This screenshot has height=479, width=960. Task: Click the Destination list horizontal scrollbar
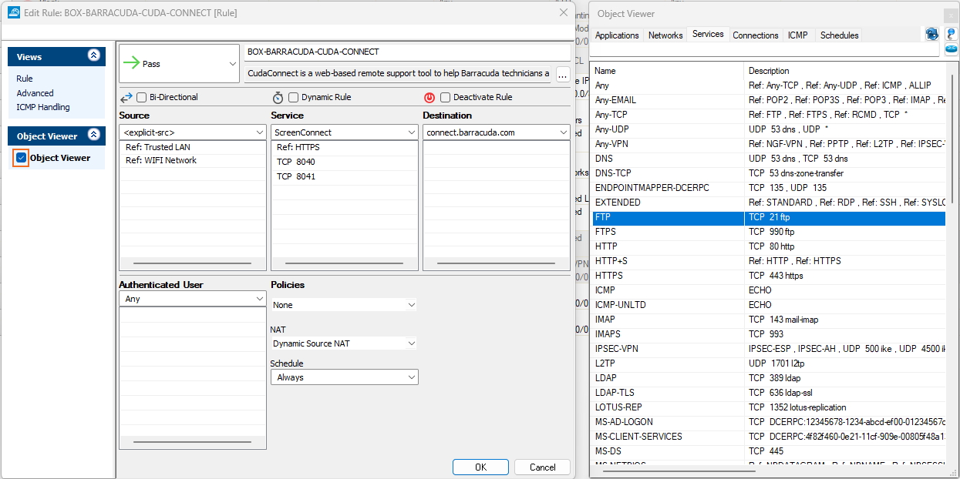coord(496,263)
